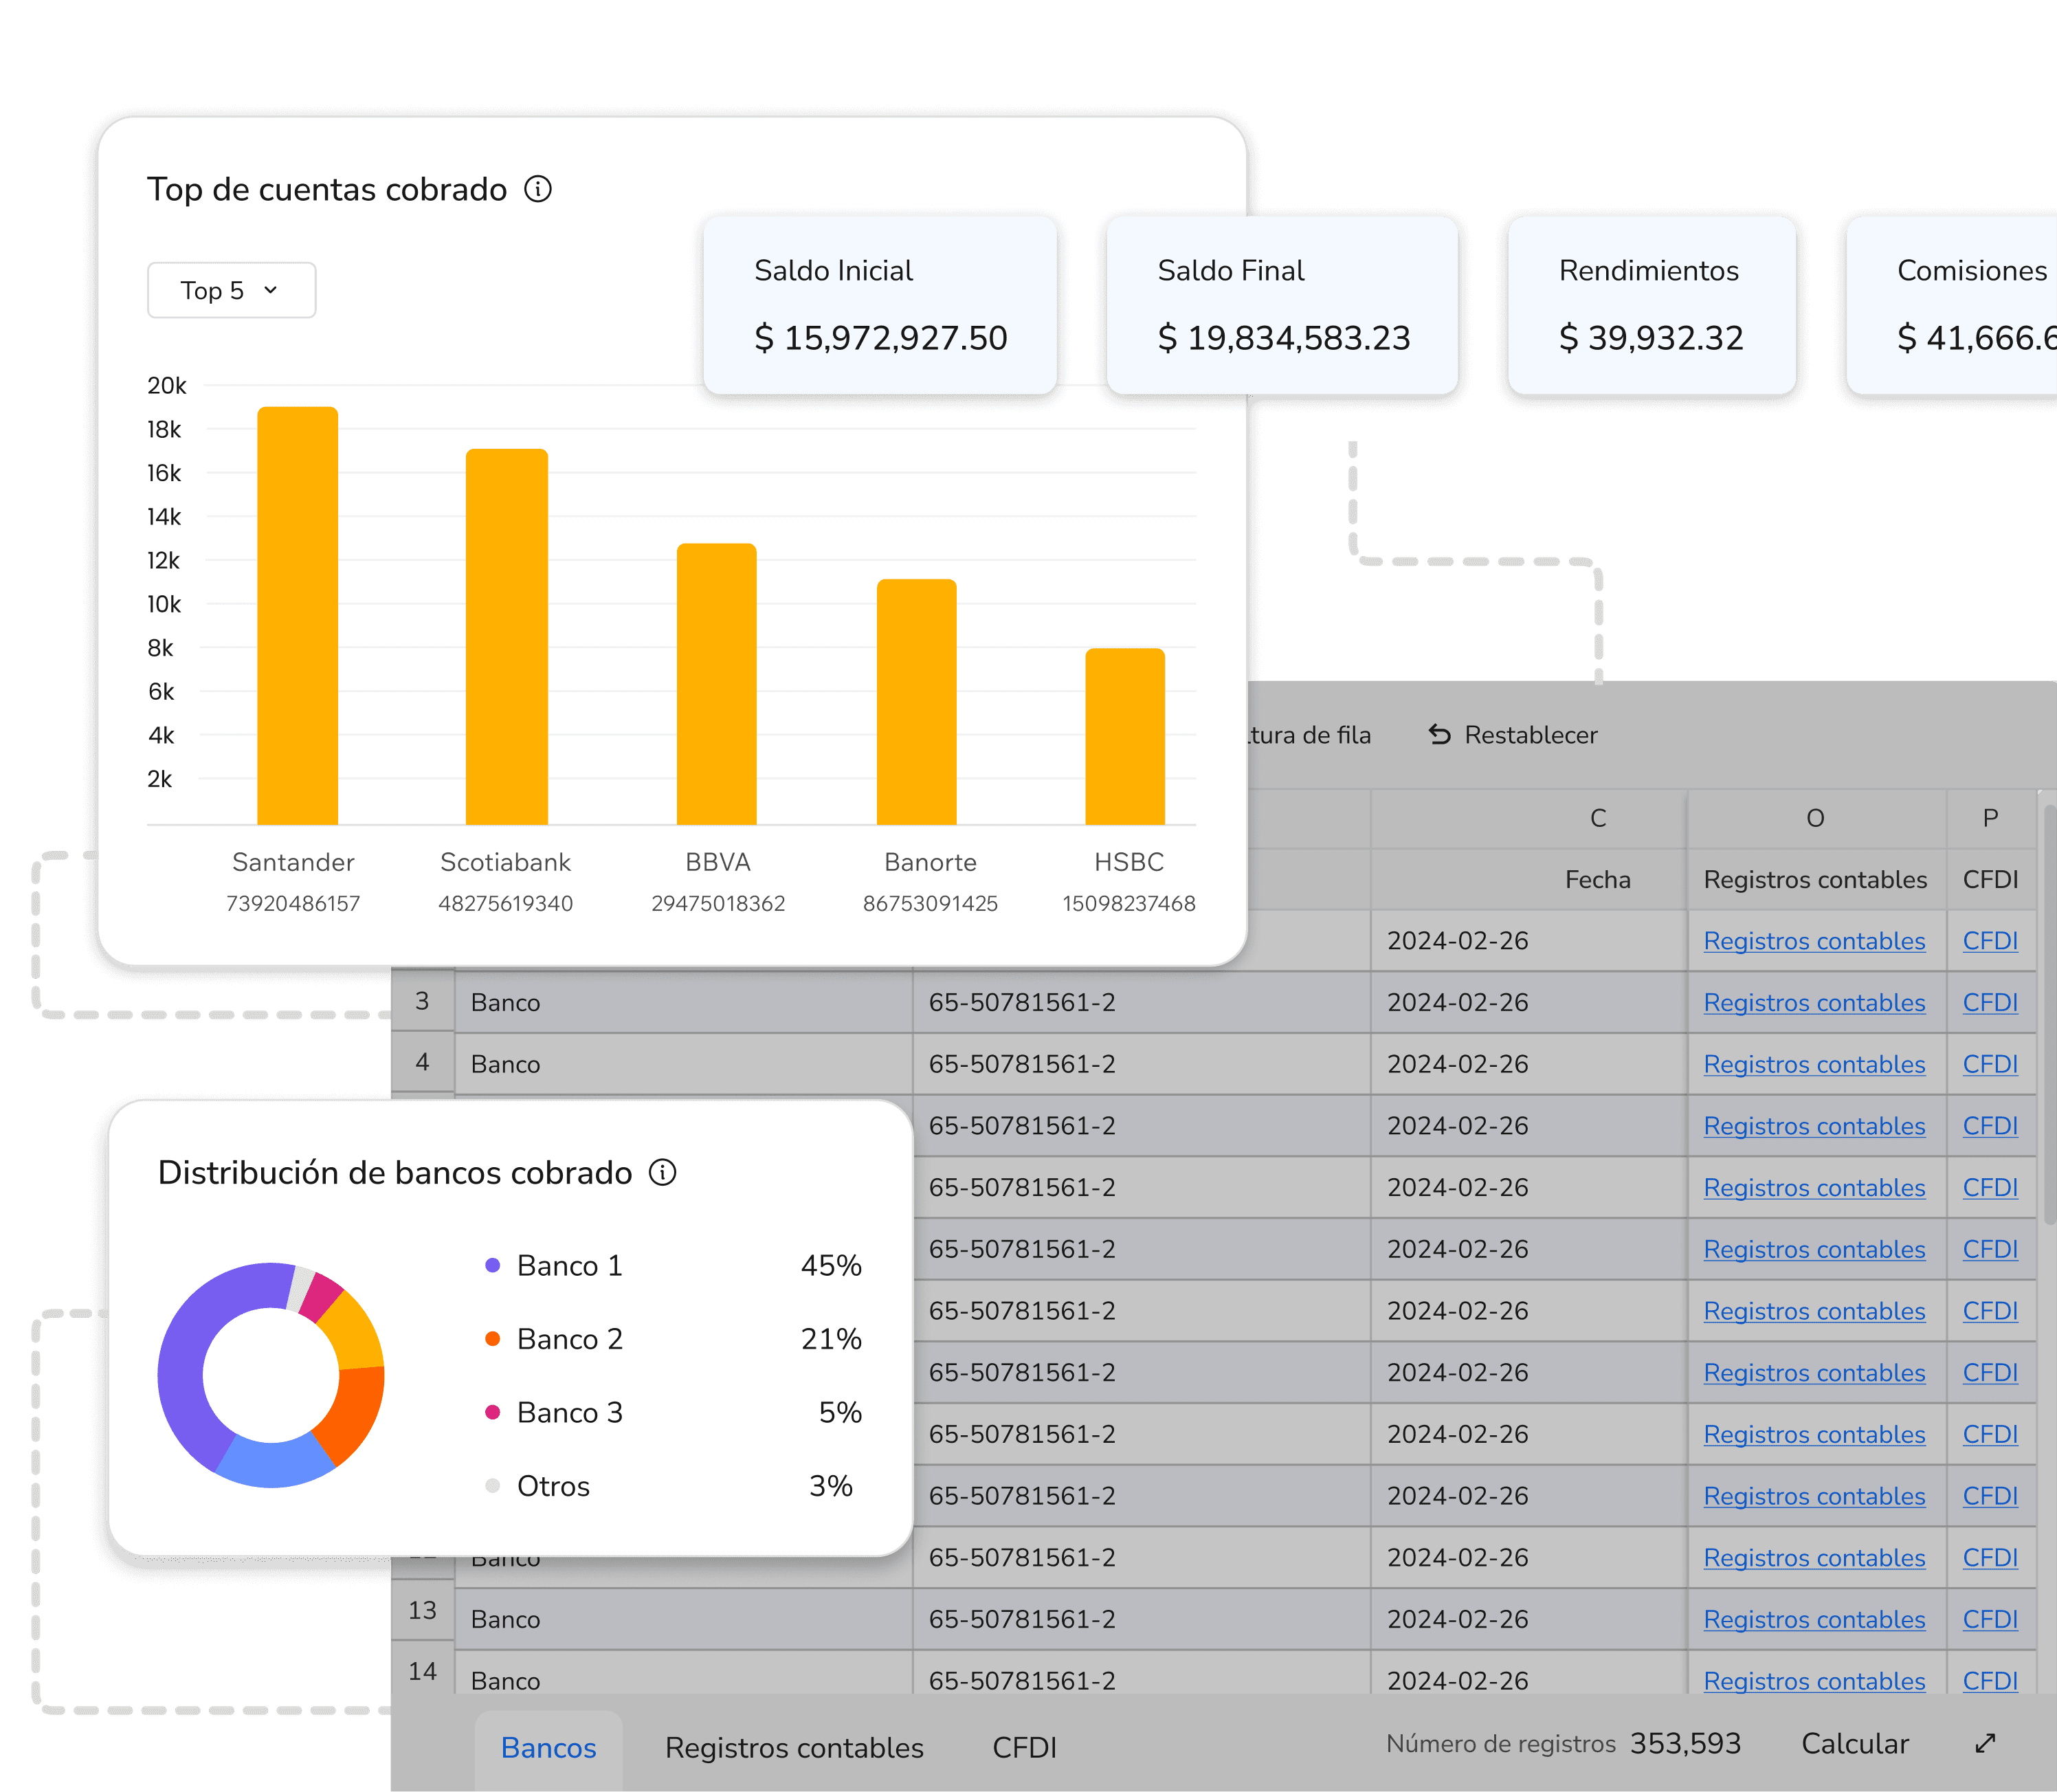Click the expand arrows icon next to Calcular
2057x1792 pixels.
(x=1985, y=1743)
